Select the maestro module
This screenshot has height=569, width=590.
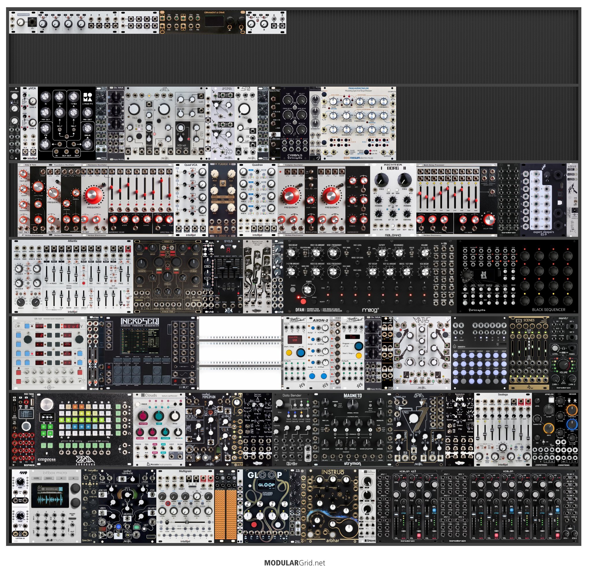coord(480,353)
